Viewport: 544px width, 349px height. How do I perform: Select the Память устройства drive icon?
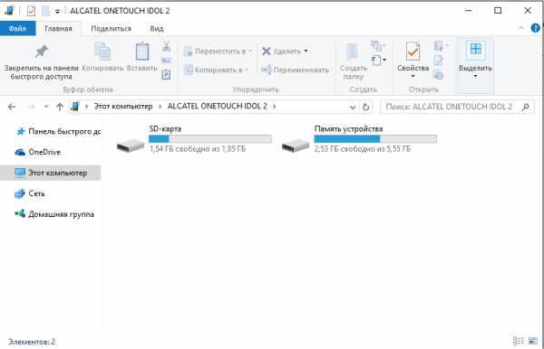click(296, 146)
